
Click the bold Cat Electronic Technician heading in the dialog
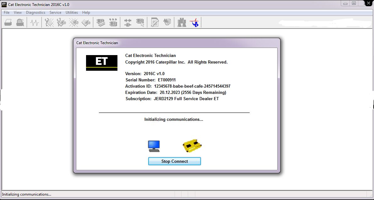(150, 55)
